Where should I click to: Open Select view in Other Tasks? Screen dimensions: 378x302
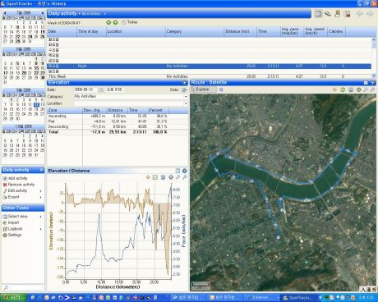click(18, 217)
